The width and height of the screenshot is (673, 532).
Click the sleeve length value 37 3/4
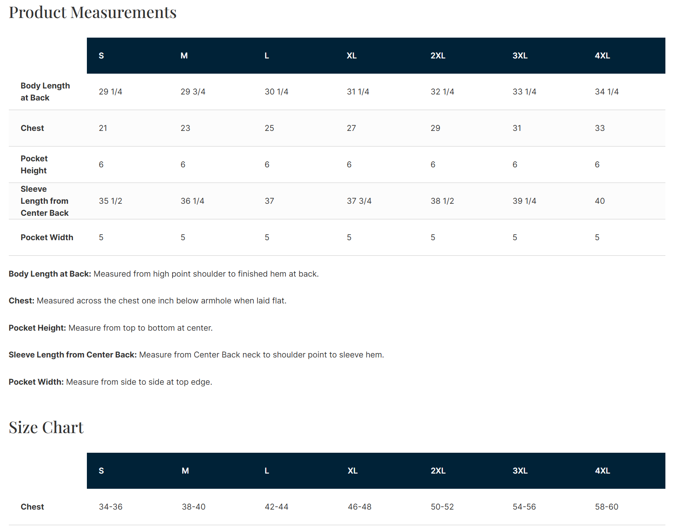pyautogui.click(x=359, y=201)
